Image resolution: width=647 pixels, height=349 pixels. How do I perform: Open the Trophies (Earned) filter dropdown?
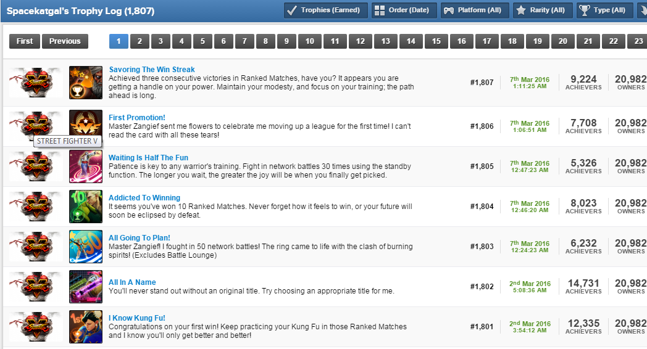pyautogui.click(x=325, y=10)
